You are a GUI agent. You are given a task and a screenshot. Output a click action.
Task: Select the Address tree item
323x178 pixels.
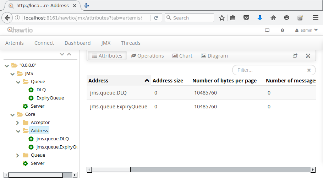tap(39, 130)
